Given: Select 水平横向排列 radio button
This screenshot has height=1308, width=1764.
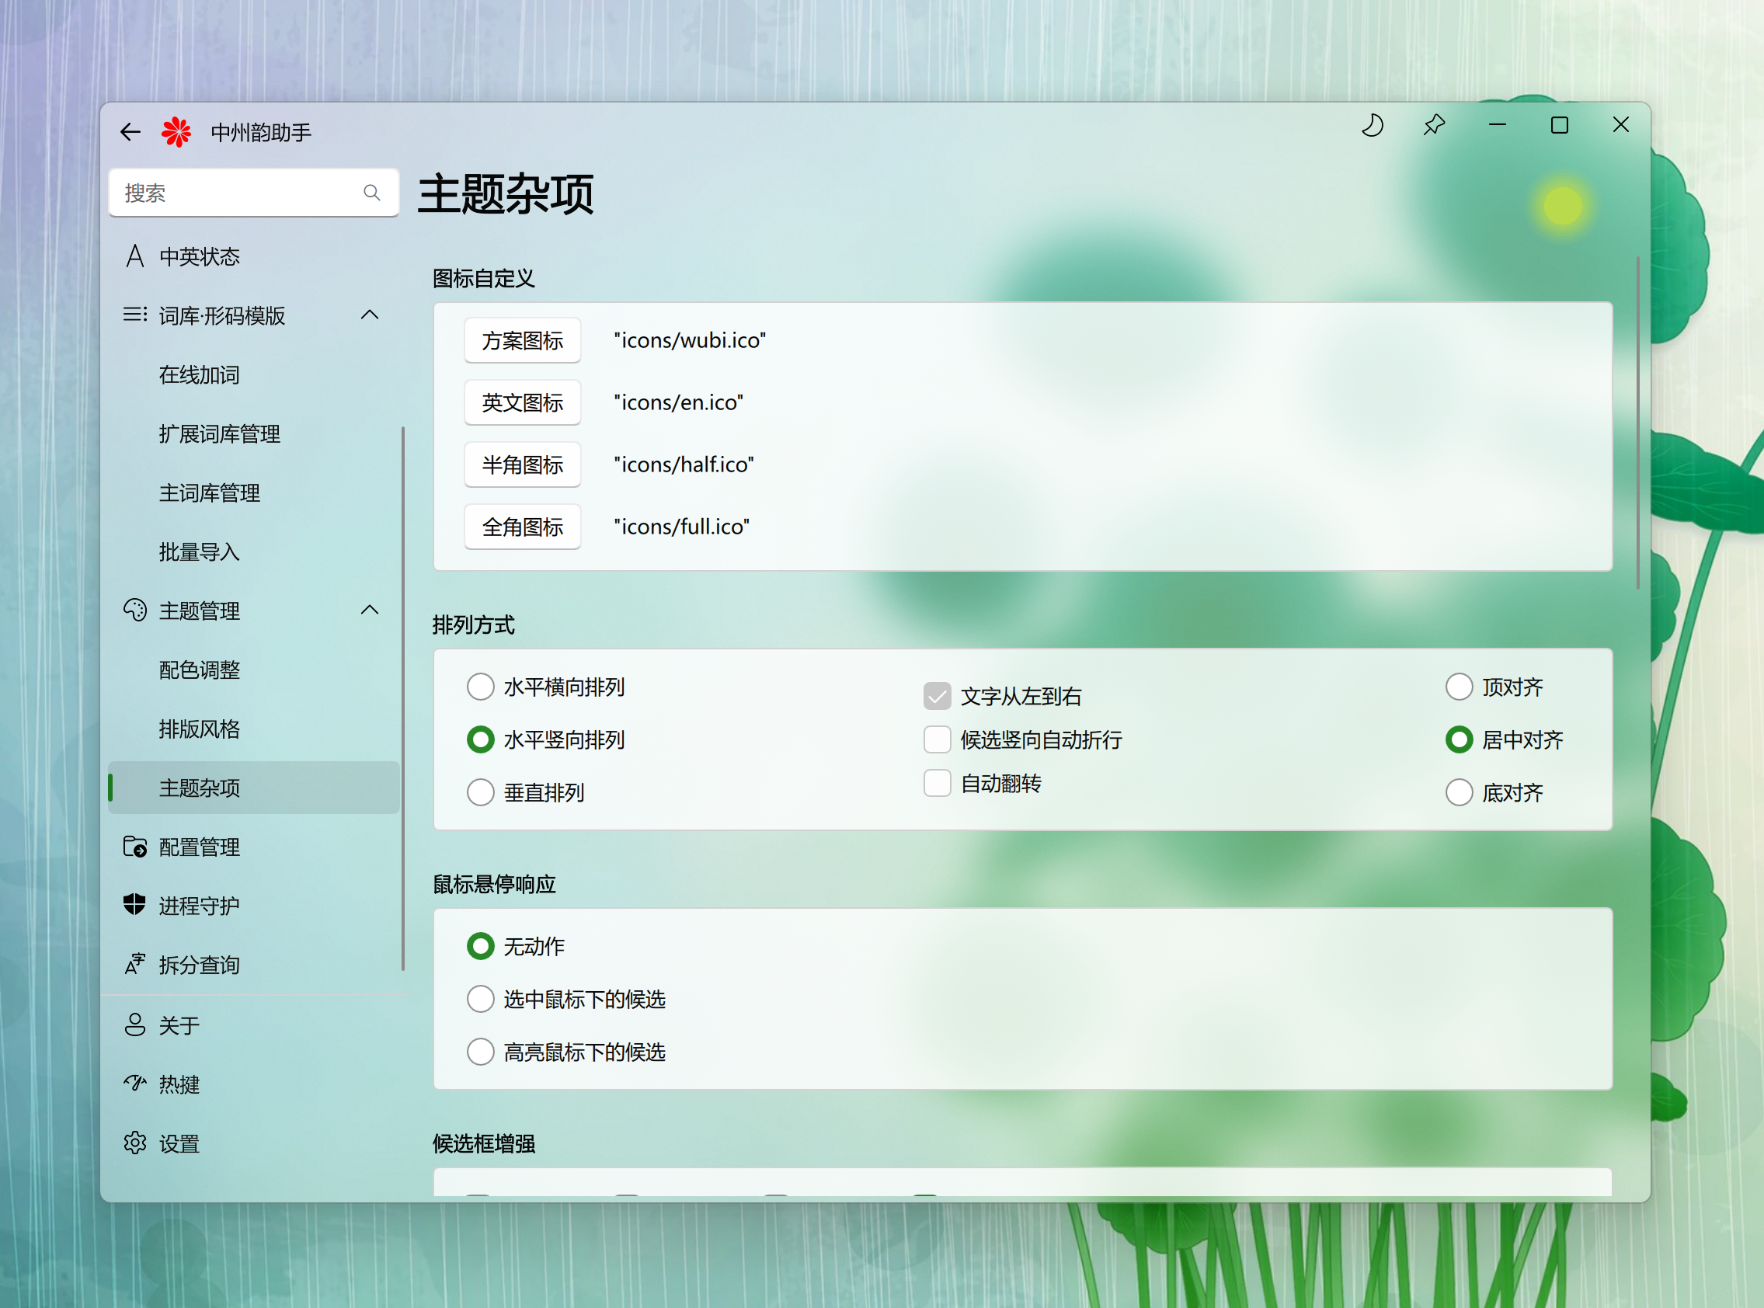Looking at the screenshot, I should click(481, 687).
